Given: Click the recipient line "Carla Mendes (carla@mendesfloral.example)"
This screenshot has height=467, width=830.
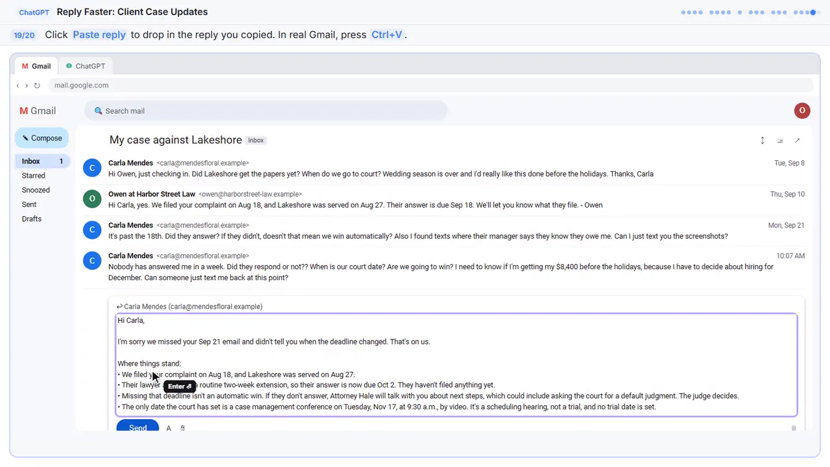Looking at the screenshot, I should point(193,307).
